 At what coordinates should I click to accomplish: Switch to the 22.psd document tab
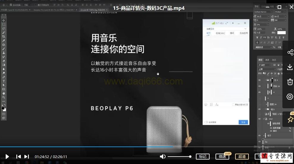pos(94,10)
